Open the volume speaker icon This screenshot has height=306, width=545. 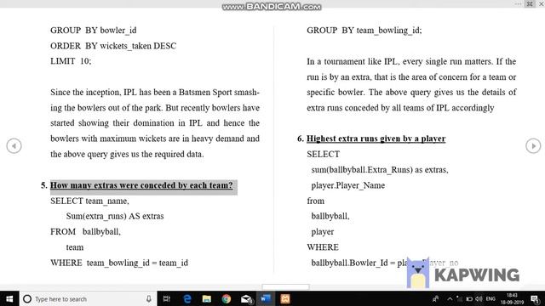tap(479, 298)
